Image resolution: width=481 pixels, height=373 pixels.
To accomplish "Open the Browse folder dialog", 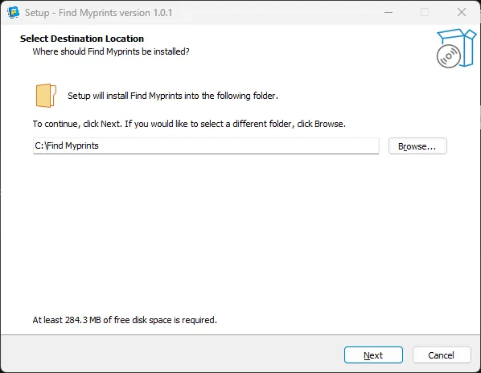I will tap(417, 146).
